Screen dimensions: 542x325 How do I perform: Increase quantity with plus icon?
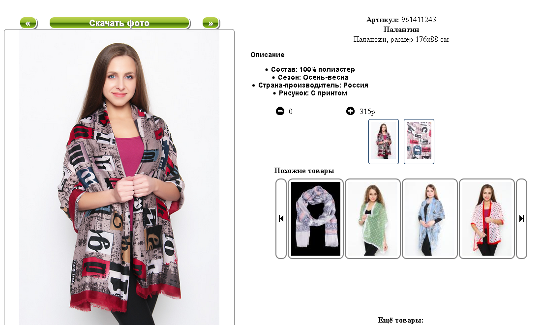coord(350,111)
